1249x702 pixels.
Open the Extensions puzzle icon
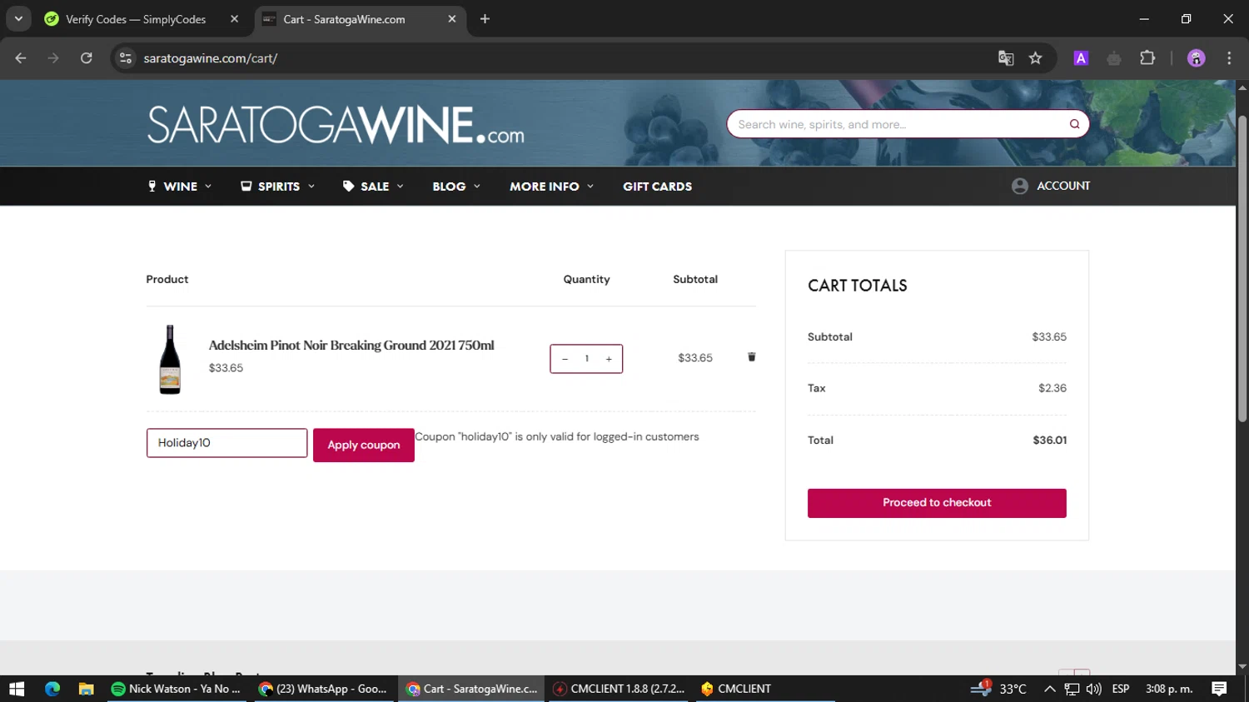[x=1147, y=58]
